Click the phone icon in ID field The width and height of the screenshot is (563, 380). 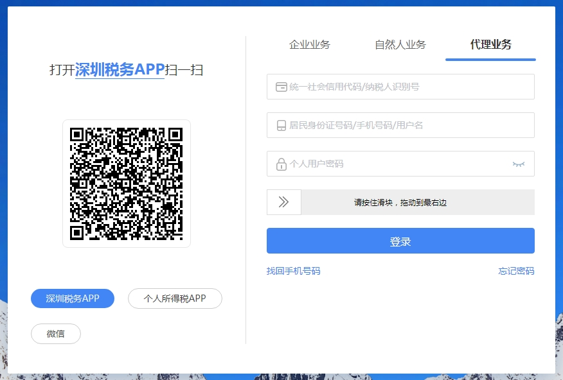coord(281,125)
